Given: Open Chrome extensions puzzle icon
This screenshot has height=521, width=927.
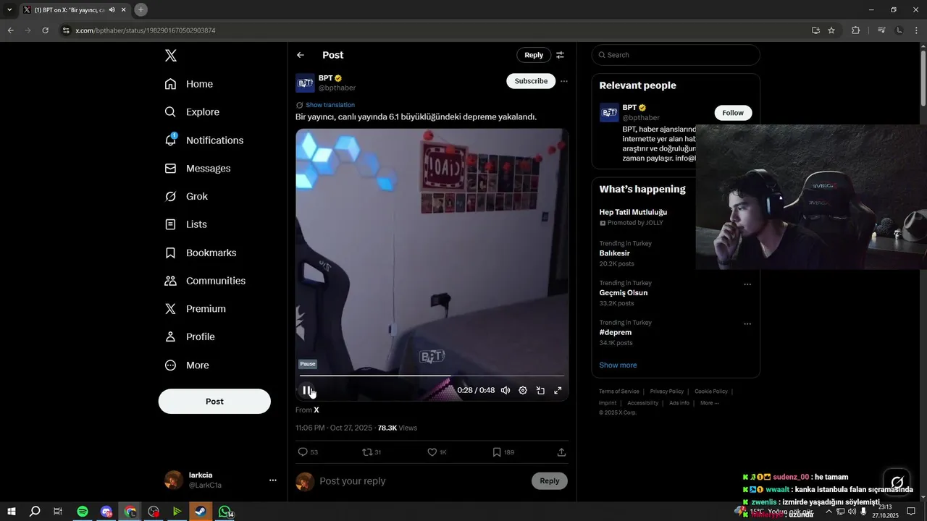Looking at the screenshot, I should [856, 30].
